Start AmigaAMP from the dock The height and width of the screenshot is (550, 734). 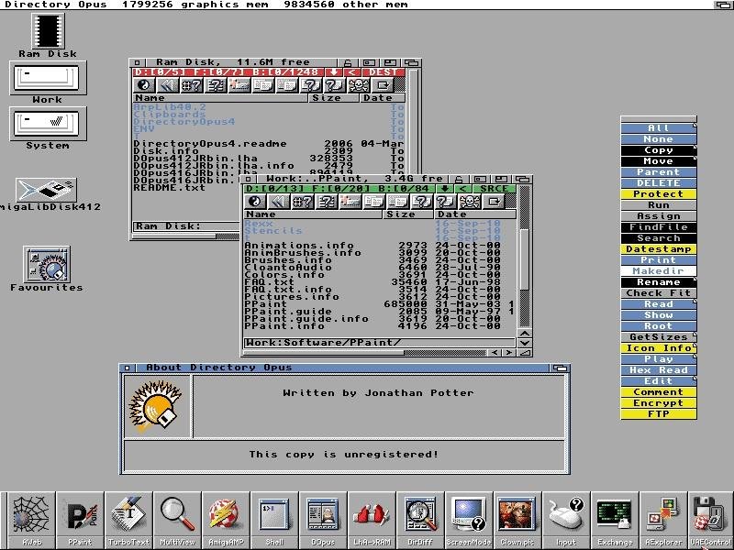point(226,520)
